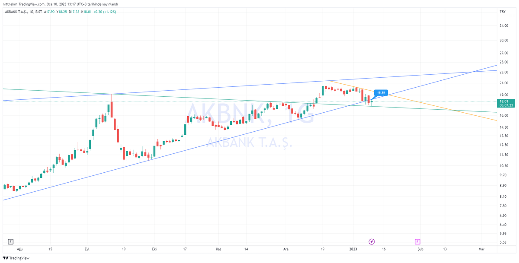519x263 pixels.
Task: Click the blue 18.28 price callout label
Action: coord(381,92)
